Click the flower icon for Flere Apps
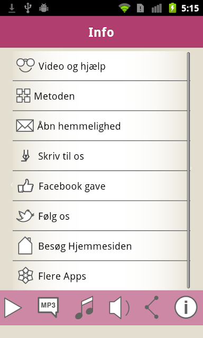This screenshot has height=338, width=203. pos(25,276)
